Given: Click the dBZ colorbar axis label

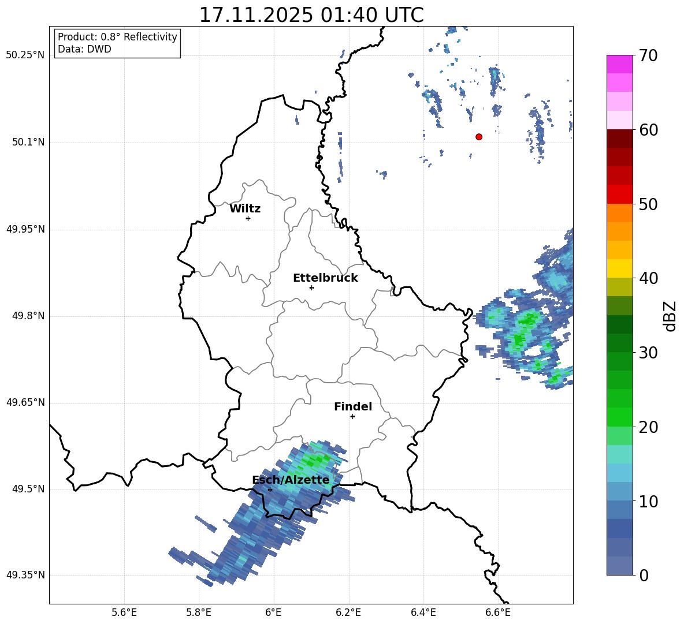Looking at the screenshot, I should click(x=671, y=316).
